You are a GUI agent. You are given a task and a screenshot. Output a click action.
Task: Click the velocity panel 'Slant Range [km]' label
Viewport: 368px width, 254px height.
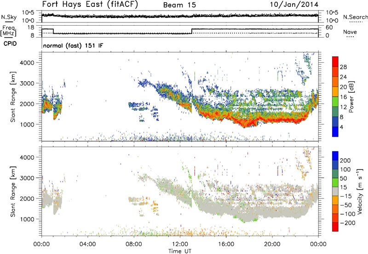[x=13, y=192]
